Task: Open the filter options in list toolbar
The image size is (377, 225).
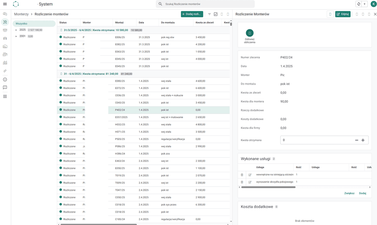Action: click(210, 14)
